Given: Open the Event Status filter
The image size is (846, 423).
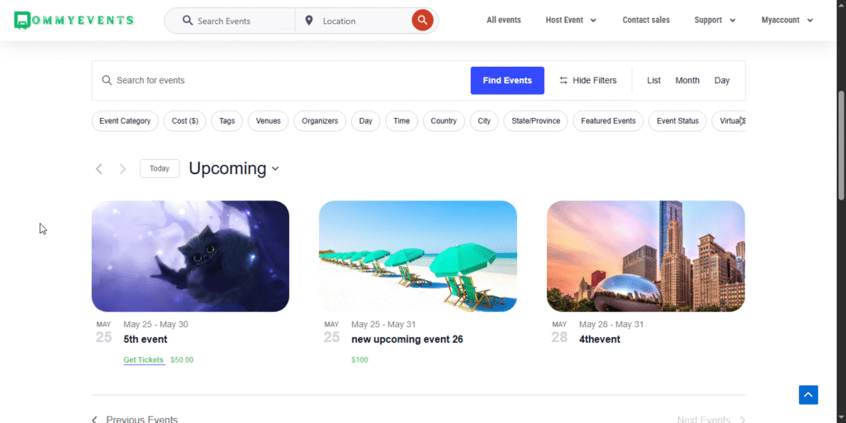Looking at the screenshot, I should (677, 121).
